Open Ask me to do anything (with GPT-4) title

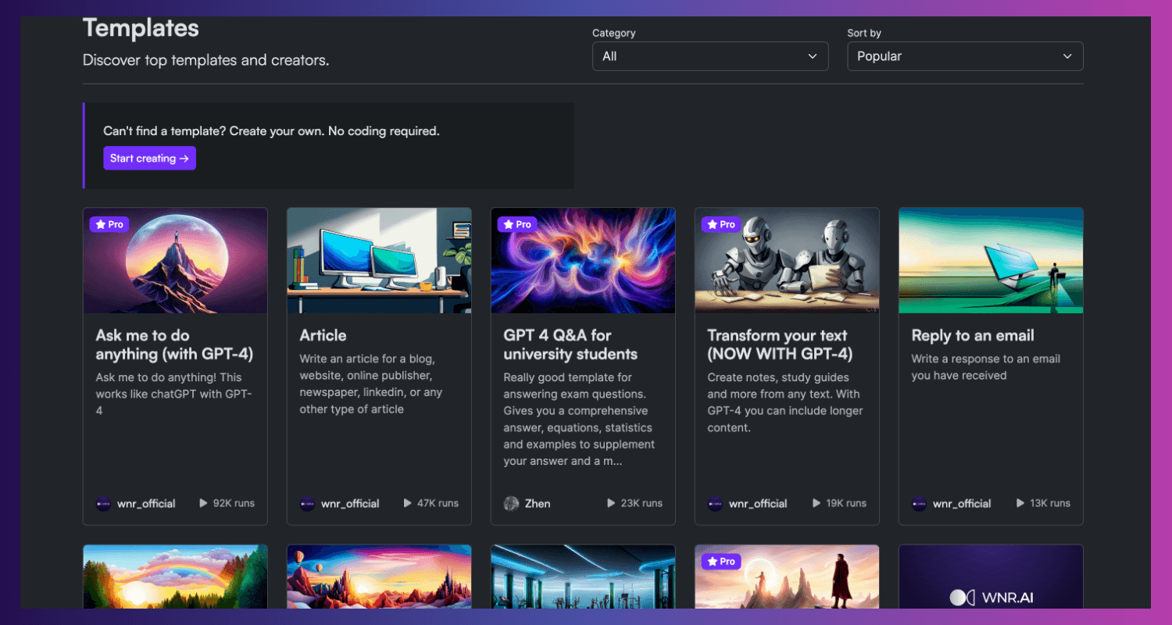[174, 345]
